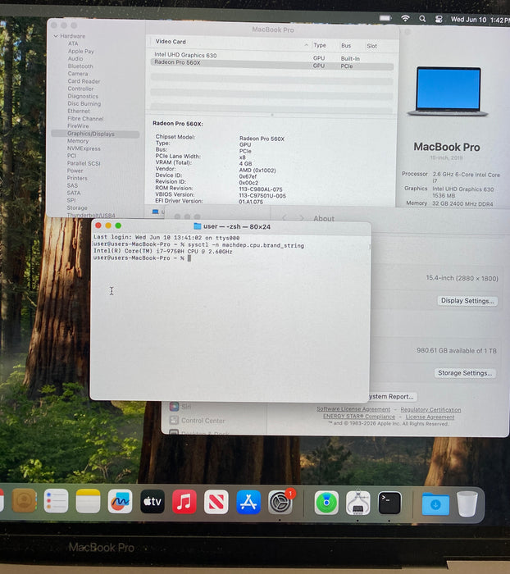
Task: Launch Apple TV app in Dock
Action: click(153, 502)
